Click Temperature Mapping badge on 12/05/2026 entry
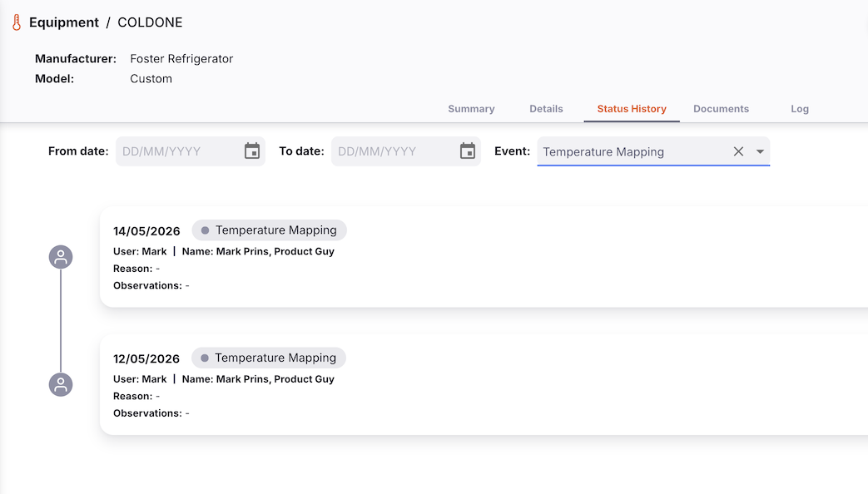 [x=269, y=358]
